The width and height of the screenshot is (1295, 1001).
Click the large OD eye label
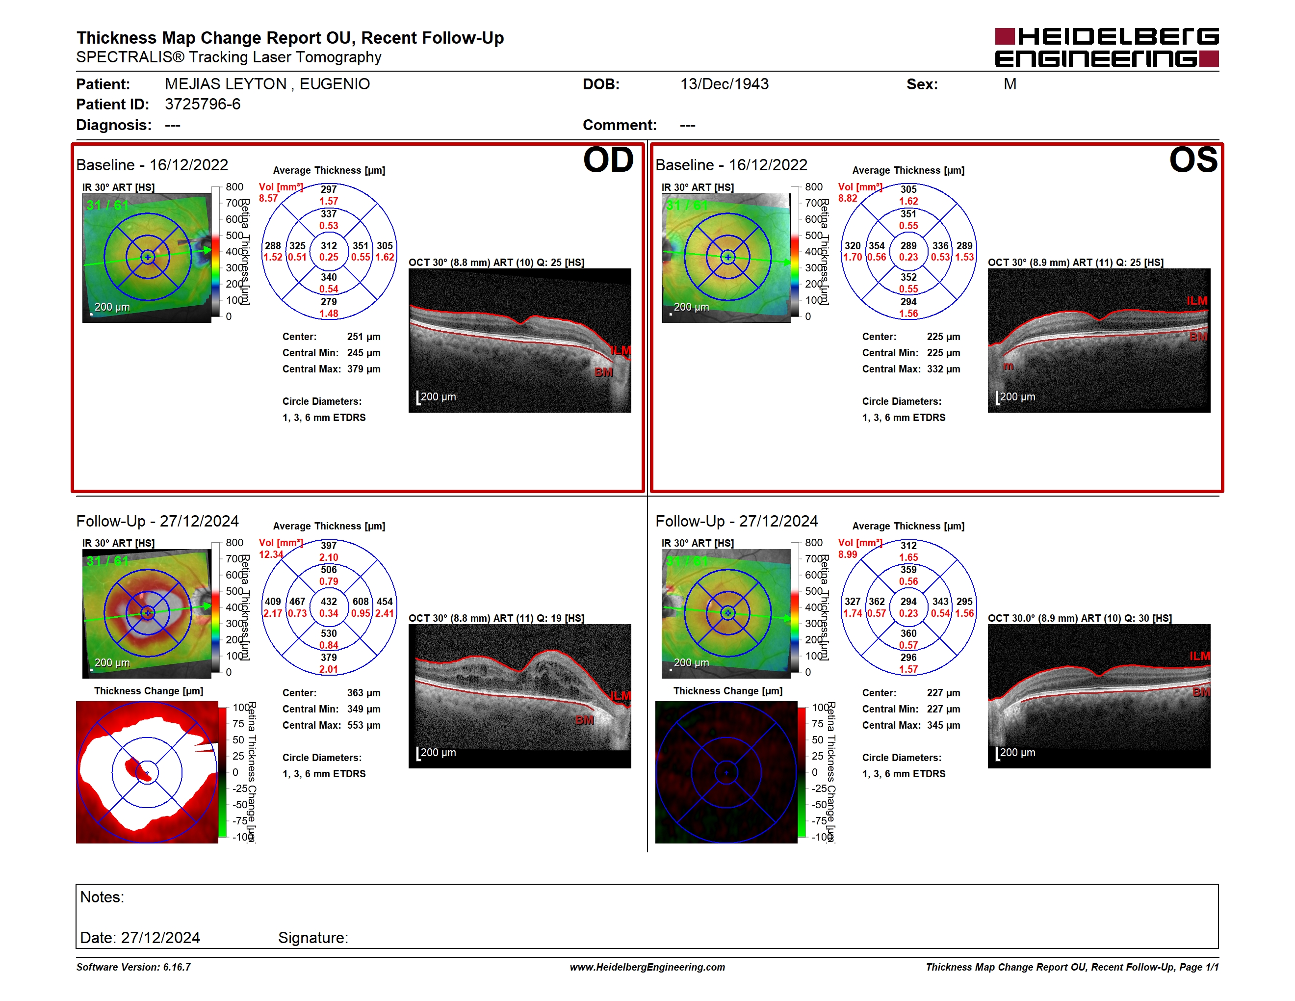[x=608, y=160]
